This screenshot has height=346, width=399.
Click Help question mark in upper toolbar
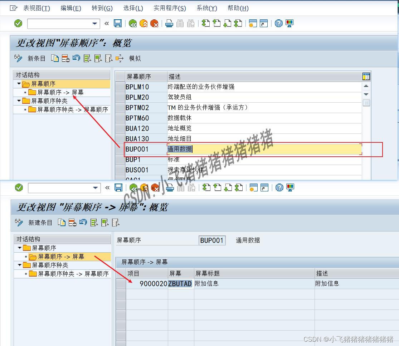[x=279, y=23]
